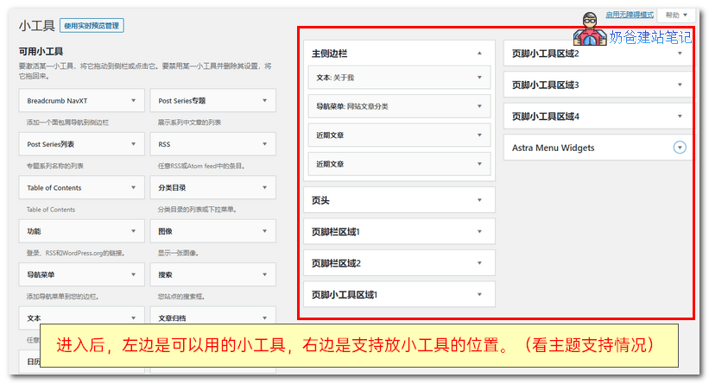
Task: Expand the 图像 widget
Action: [213, 231]
